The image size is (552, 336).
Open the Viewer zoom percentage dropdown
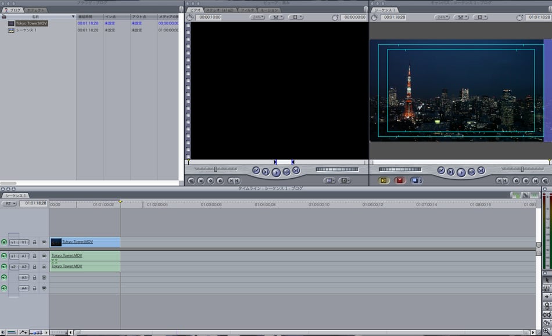pyautogui.click(x=257, y=17)
